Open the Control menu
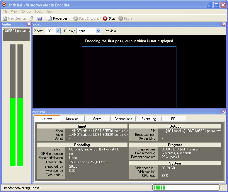The image size is (228, 192). pos(26,11)
